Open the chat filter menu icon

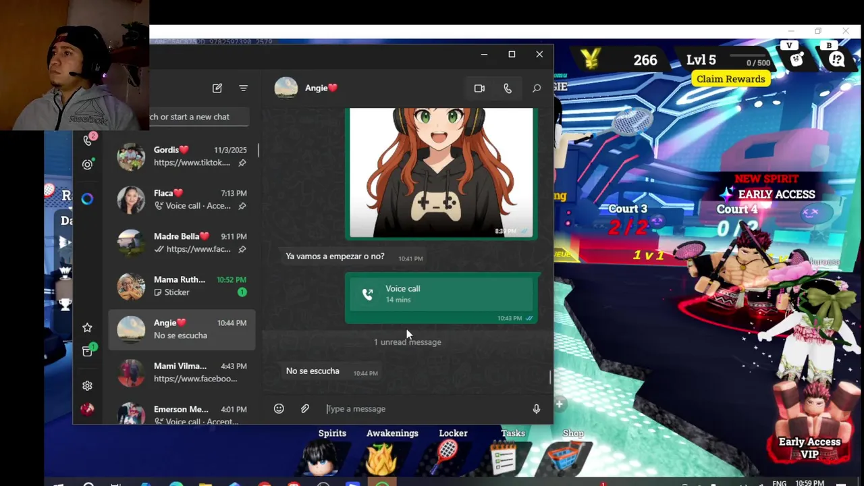(x=243, y=88)
